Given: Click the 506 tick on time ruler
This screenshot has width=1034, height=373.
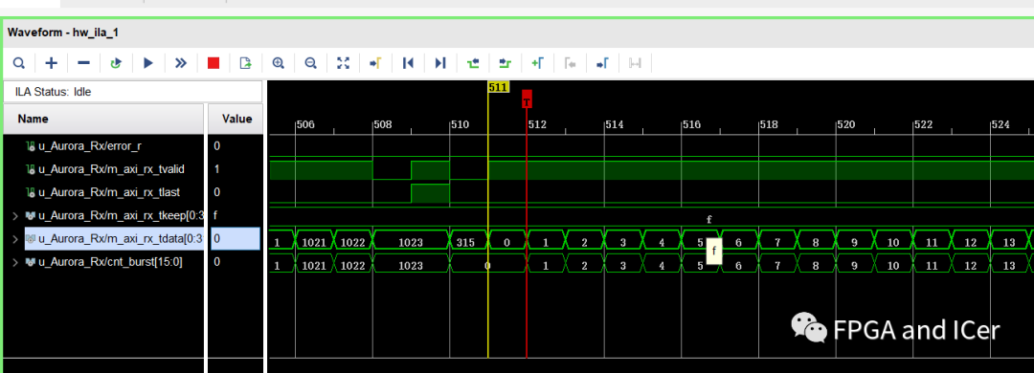Looking at the screenshot, I should coord(305,124).
